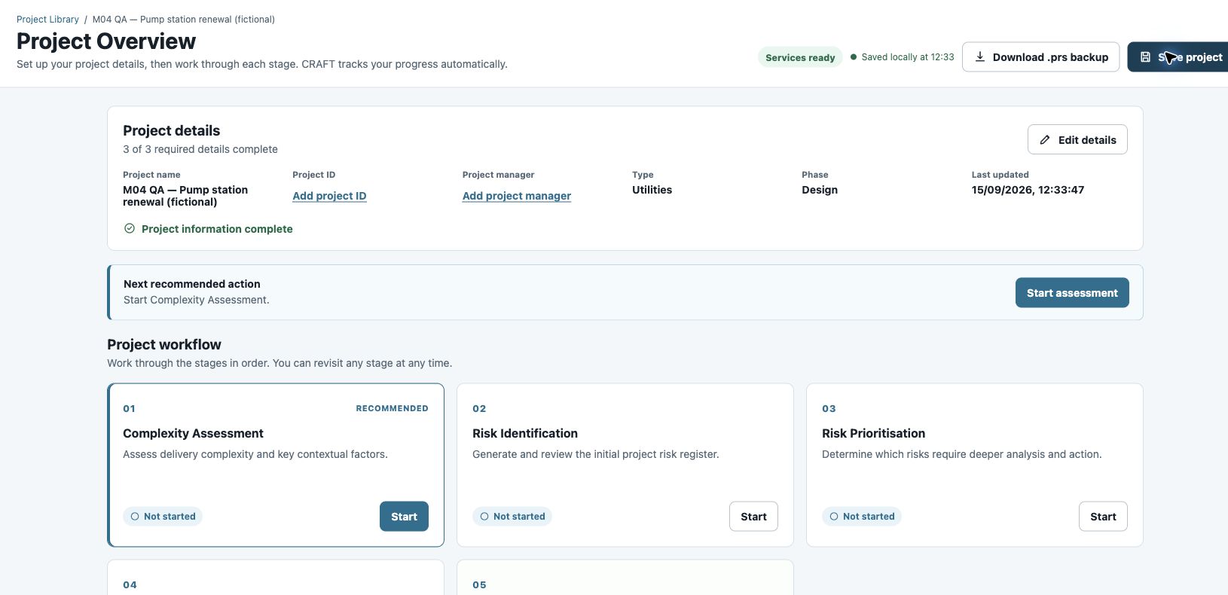Image resolution: width=1228 pixels, height=595 pixels.
Task: Click the Services ready status badge
Action: tap(800, 57)
